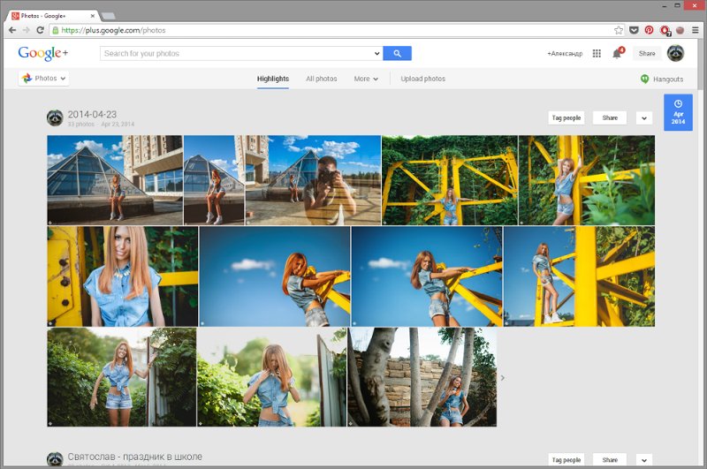Open the +Александр profile link
This screenshot has height=469, width=707.
coord(565,54)
